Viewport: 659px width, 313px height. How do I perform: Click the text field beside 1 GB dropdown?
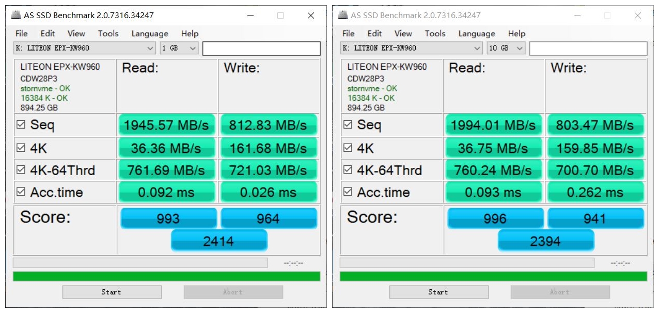click(x=261, y=49)
